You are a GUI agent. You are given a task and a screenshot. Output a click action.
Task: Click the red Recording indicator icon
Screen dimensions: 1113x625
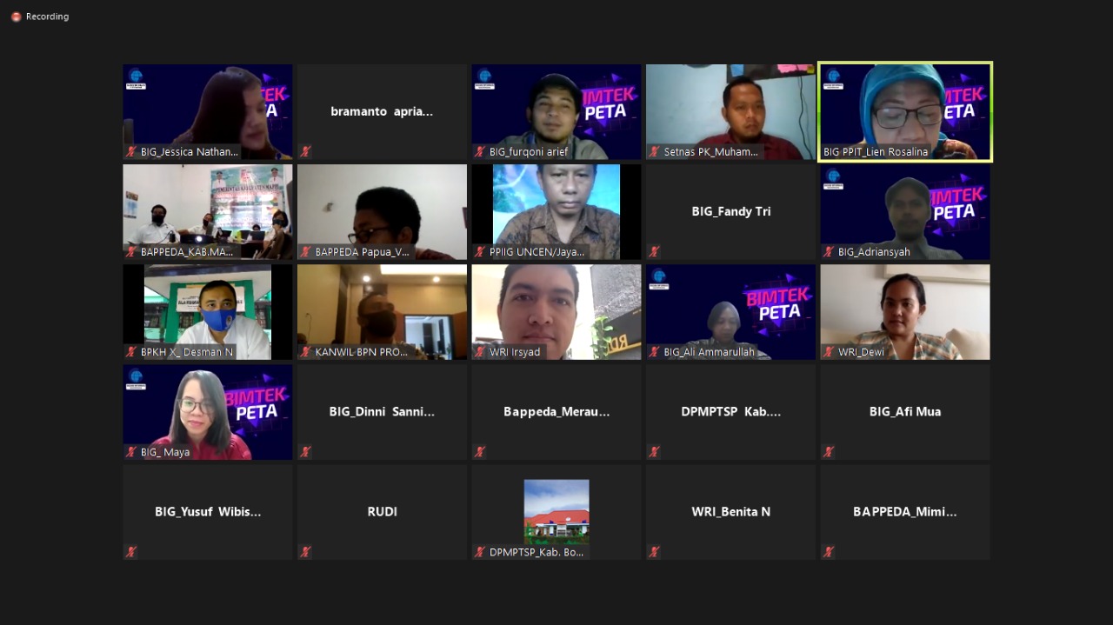(16, 17)
